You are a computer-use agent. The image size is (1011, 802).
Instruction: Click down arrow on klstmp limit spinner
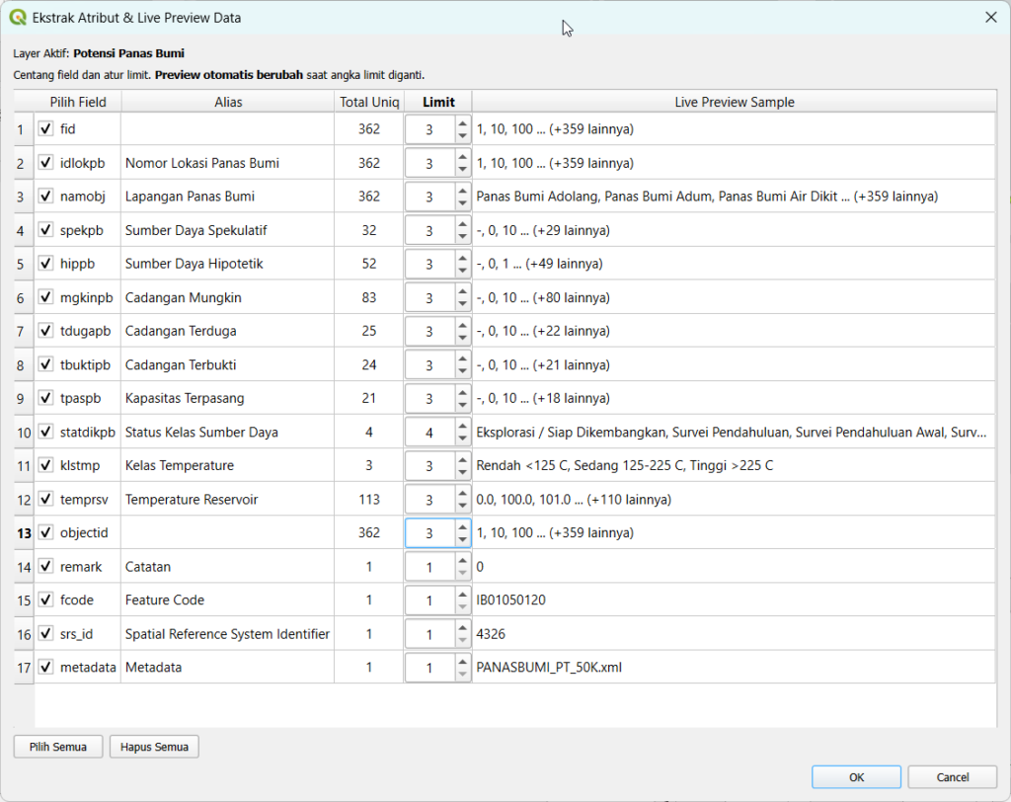462,472
